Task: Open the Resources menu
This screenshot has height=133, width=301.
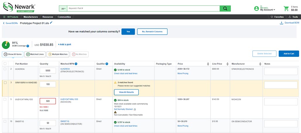Action: coord(48,17)
